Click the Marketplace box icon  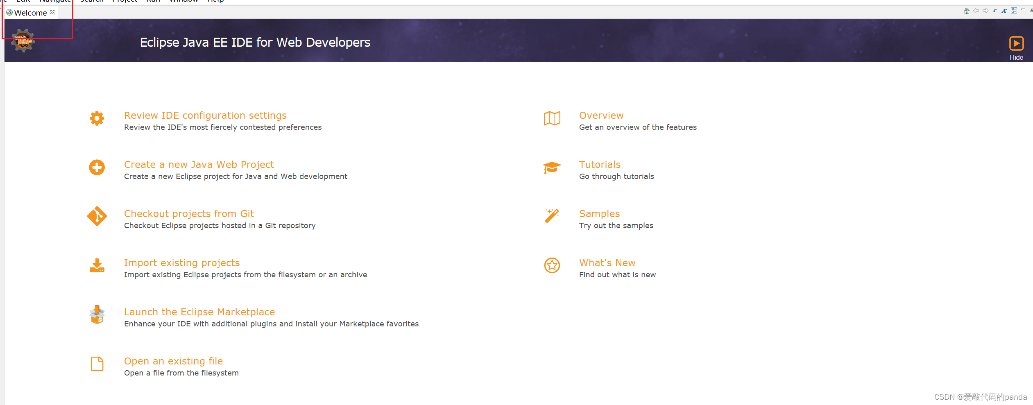97,314
